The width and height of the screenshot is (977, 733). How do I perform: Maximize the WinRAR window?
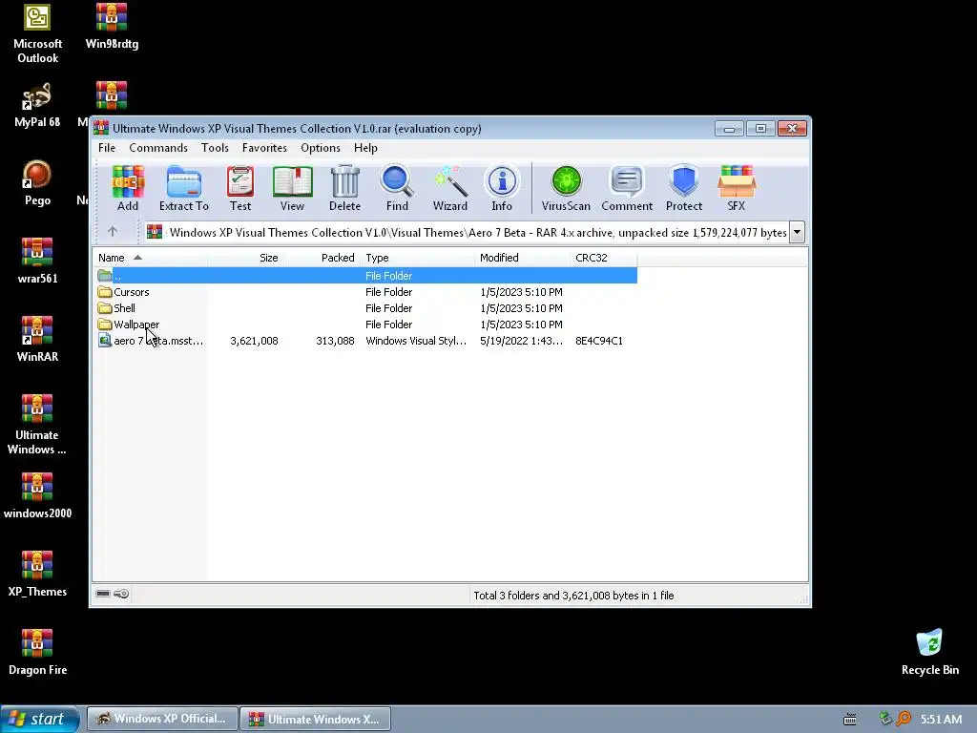coord(760,129)
